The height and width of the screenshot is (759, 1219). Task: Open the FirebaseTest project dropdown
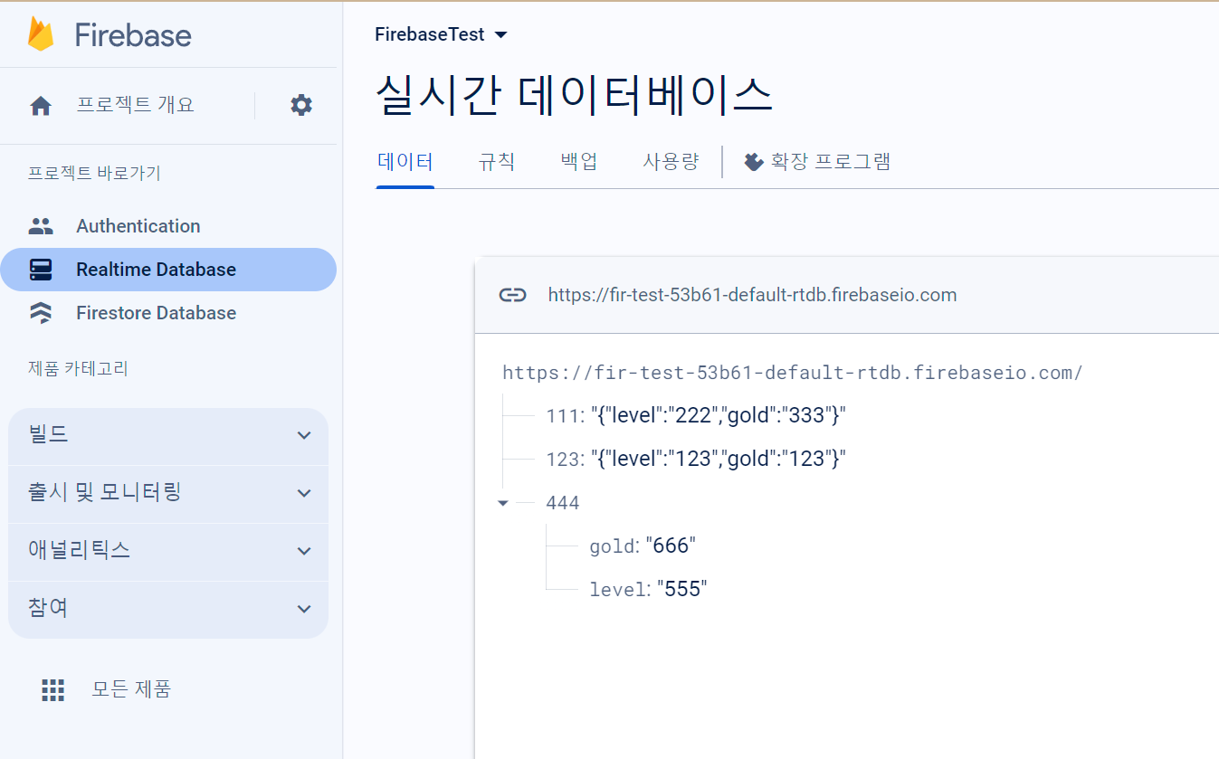coord(441,34)
